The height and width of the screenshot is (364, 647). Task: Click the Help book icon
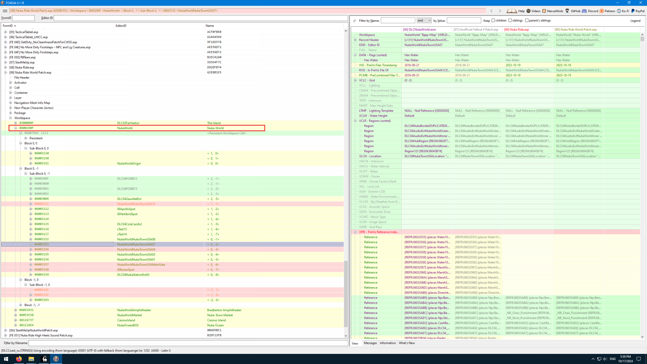coord(512,11)
